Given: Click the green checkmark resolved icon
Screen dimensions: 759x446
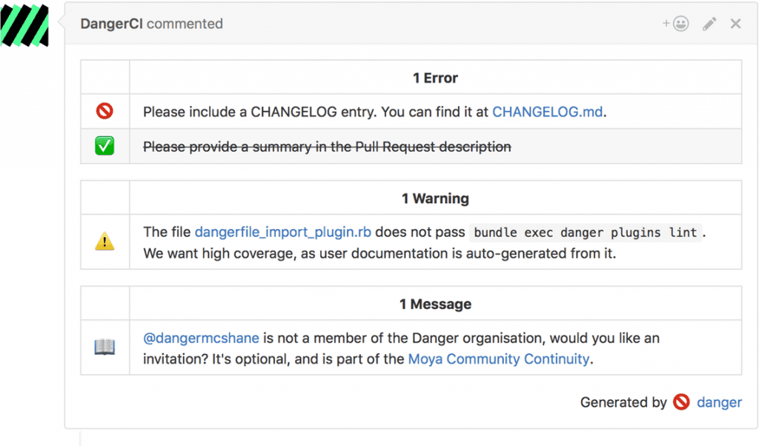Looking at the screenshot, I should pos(105,146).
